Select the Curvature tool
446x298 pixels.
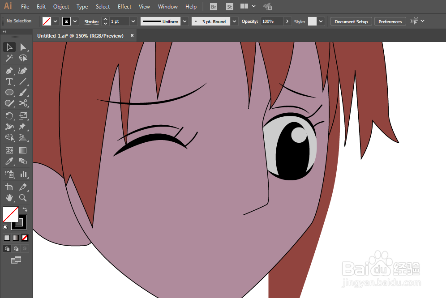coord(23,71)
